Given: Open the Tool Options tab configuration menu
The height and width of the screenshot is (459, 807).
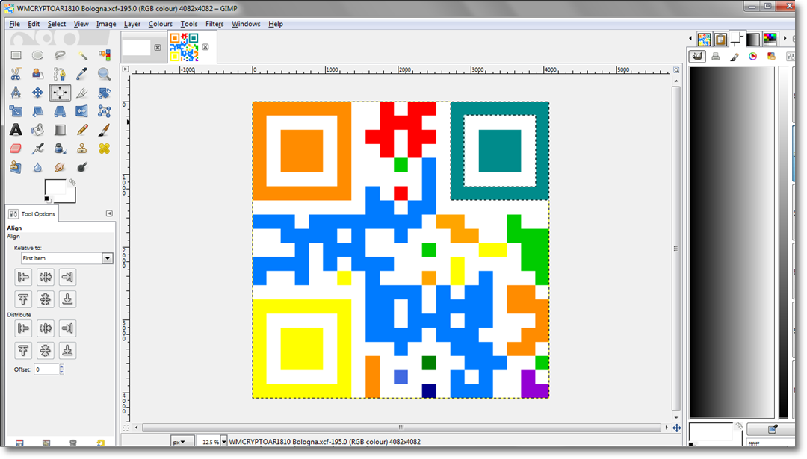Looking at the screenshot, I should (109, 213).
